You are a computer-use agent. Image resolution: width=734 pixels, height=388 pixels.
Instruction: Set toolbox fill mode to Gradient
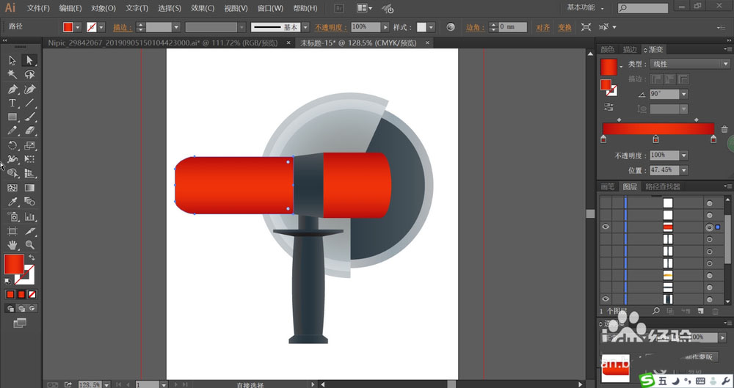pyautogui.click(x=21, y=294)
